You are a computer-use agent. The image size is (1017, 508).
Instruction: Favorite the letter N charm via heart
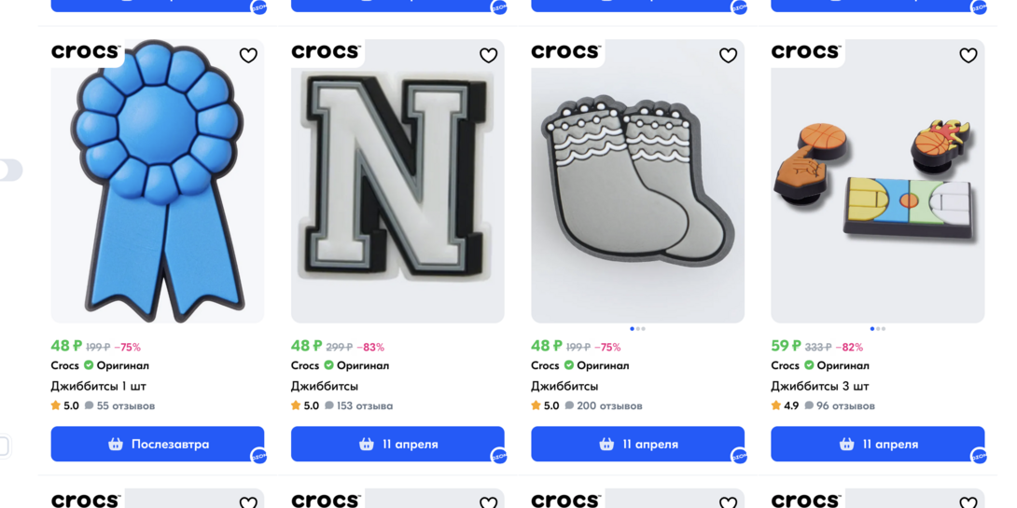488,56
